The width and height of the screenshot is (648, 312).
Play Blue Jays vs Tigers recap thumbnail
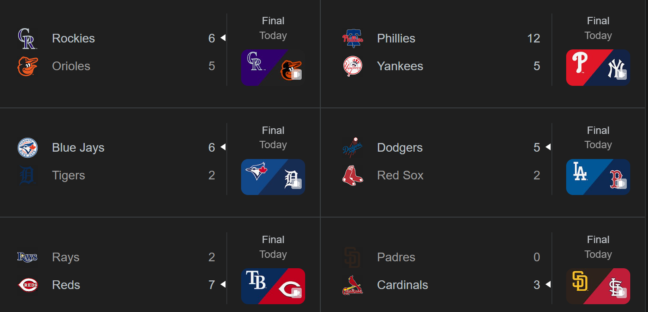(273, 177)
